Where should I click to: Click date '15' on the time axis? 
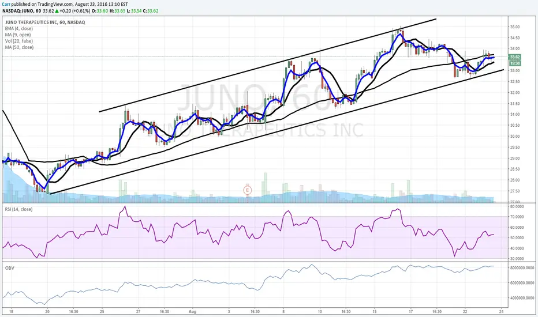coord(374,312)
